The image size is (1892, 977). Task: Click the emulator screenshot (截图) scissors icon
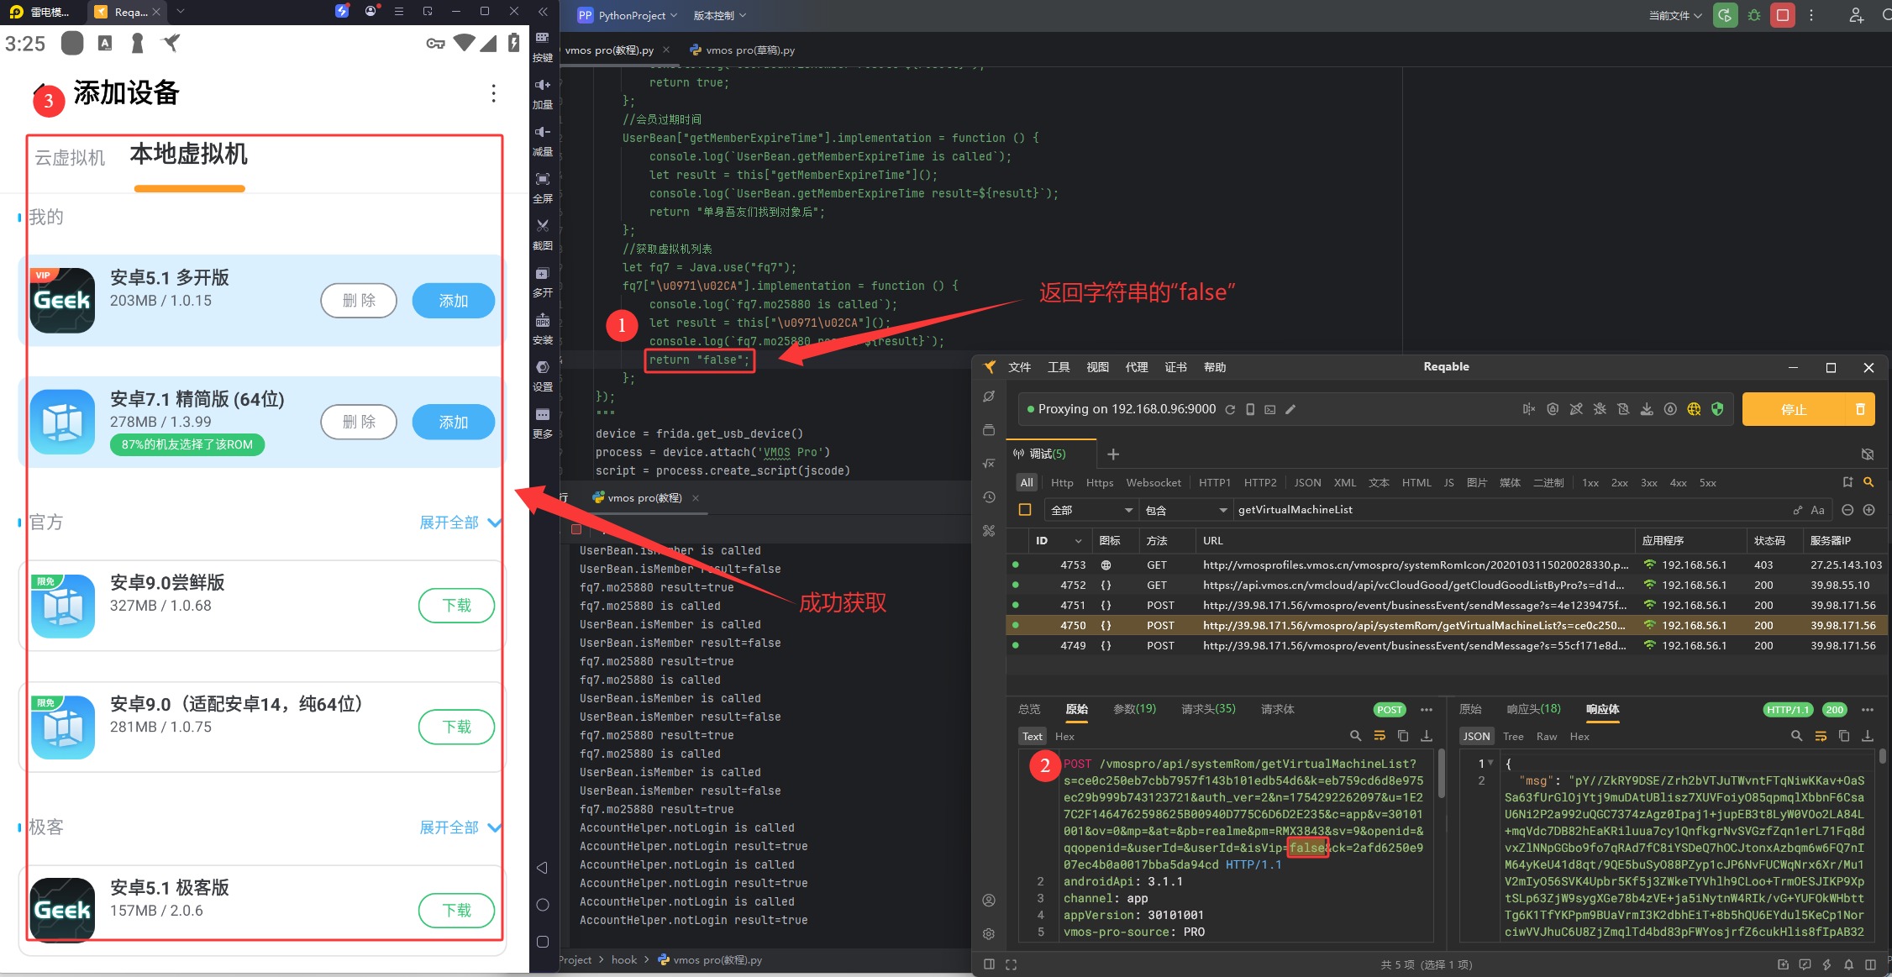[543, 226]
